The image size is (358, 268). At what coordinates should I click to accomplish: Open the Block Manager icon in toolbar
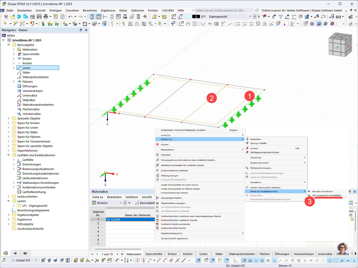(26, 17)
